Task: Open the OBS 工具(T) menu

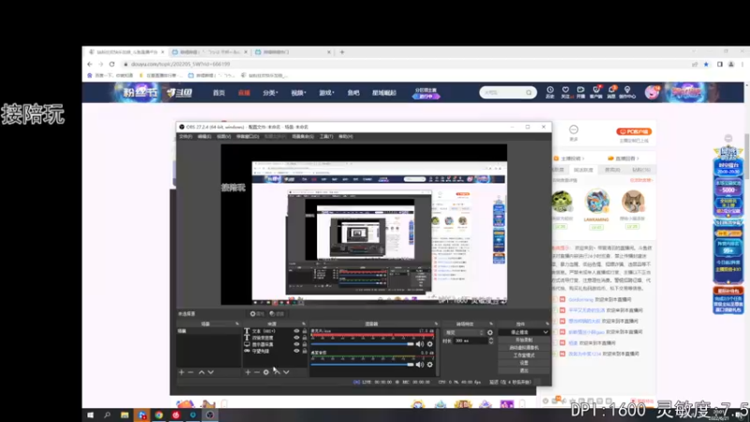Action: pyautogui.click(x=326, y=137)
